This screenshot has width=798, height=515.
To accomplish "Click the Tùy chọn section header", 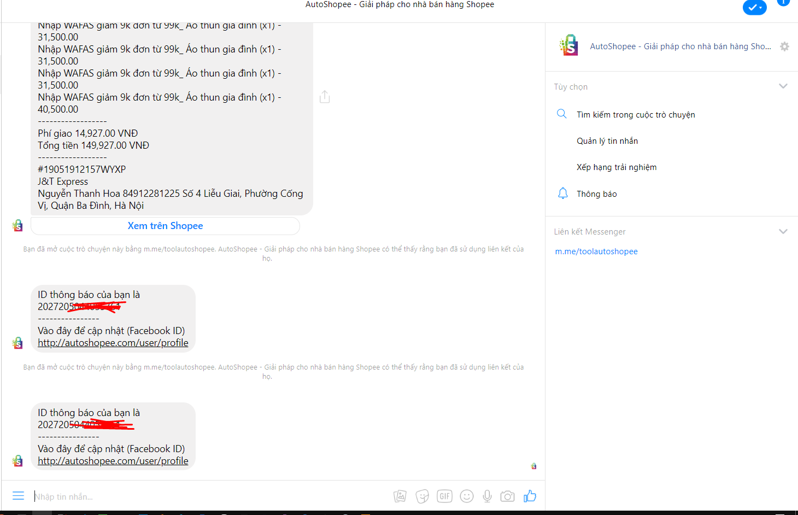I will pyautogui.click(x=571, y=87).
